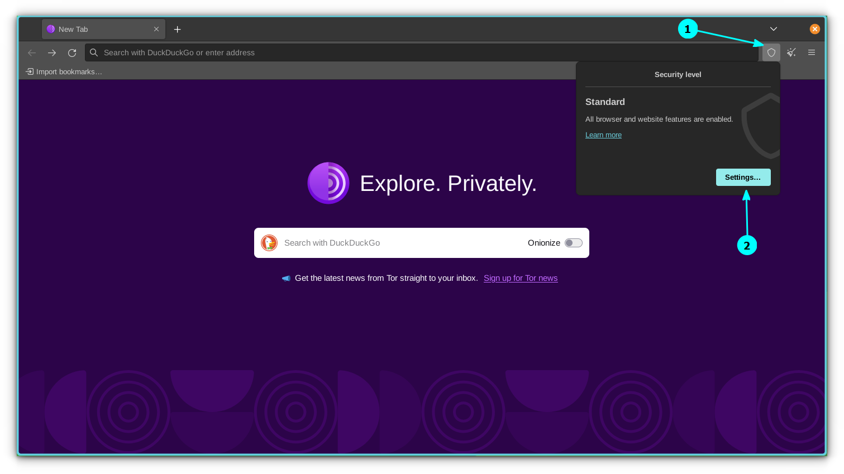The width and height of the screenshot is (844, 474).
Task: Open the security level shield icon
Action: [x=771, y=52]
